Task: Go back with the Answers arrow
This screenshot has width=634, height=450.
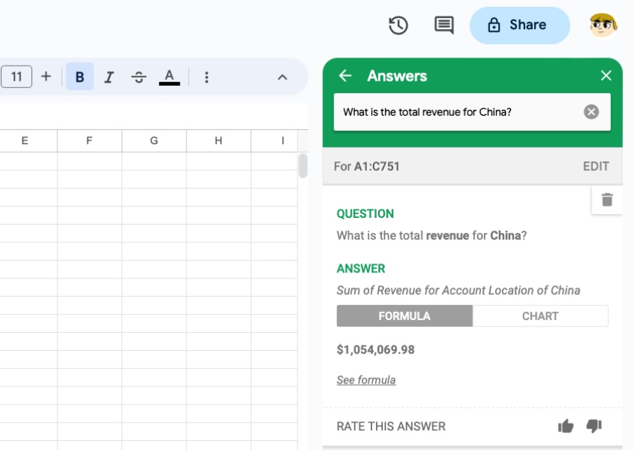Action: point(344,75)
